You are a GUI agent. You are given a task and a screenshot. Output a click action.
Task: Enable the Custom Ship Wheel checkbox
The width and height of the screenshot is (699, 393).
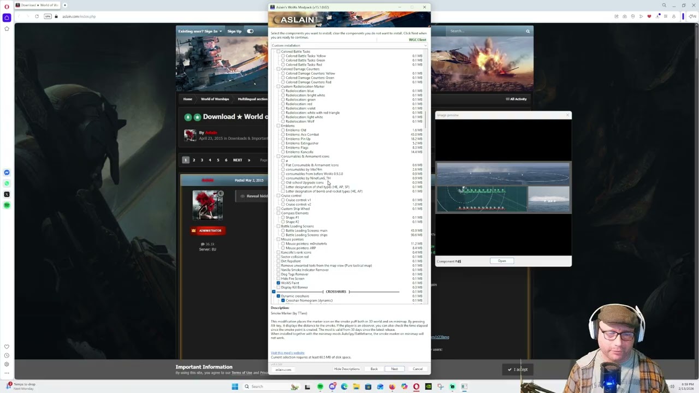[x=279, y=209]
